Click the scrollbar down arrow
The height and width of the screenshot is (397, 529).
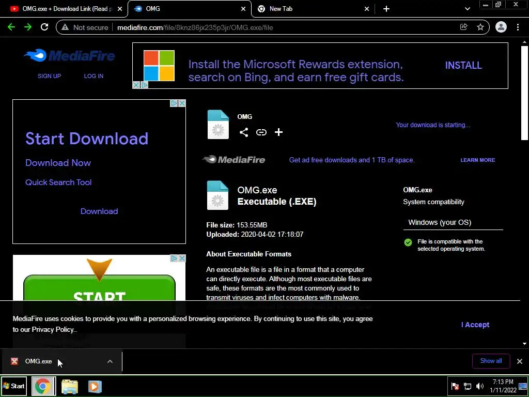(x=524, y=344)
